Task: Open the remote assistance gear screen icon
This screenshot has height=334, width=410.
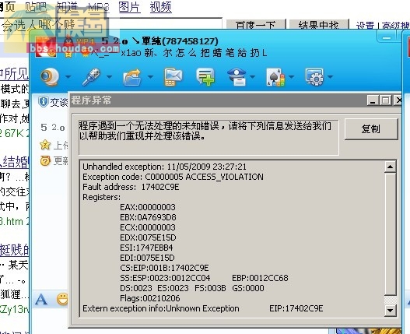Action: coord(314,77)
